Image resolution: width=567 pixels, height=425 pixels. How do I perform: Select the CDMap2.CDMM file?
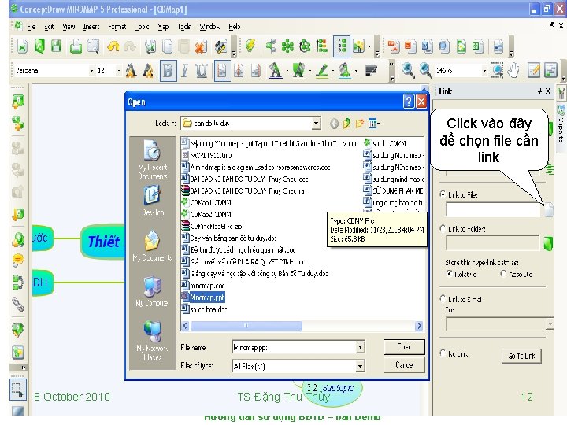[206, 214]
